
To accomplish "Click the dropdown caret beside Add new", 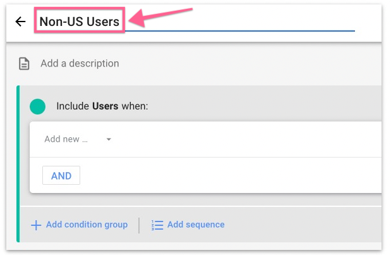I will [x=109, y=139].
